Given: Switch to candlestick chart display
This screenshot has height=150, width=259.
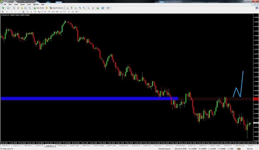Looking at the screenshot, I should pyautogui.click(x=72, y=8).
